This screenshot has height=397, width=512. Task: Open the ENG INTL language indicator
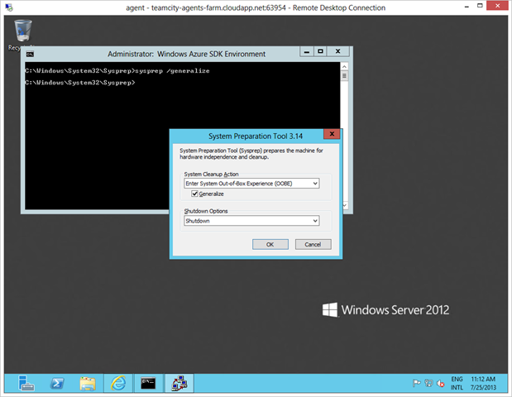point(457,383)
